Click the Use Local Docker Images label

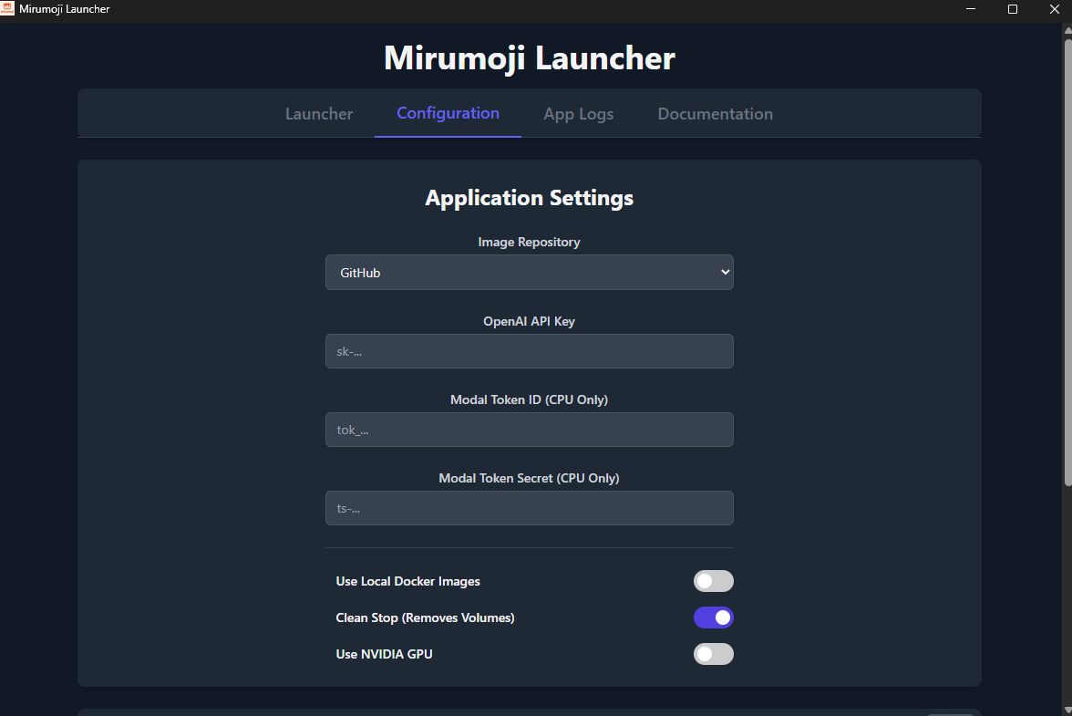[407, 581]
